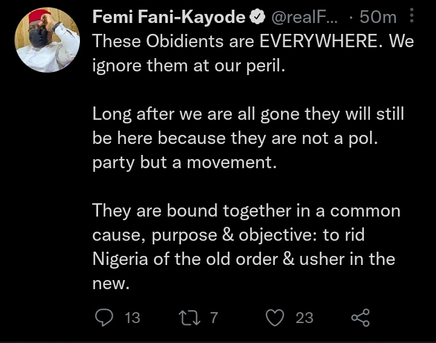Open the share icon options
The width and height of the screenshot is (436, 343).
360,317
